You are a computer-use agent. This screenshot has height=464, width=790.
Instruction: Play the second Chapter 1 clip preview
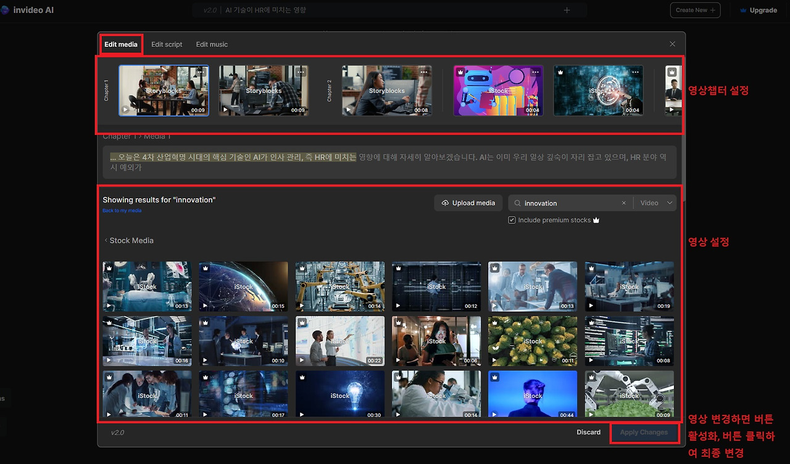point(225,110)
